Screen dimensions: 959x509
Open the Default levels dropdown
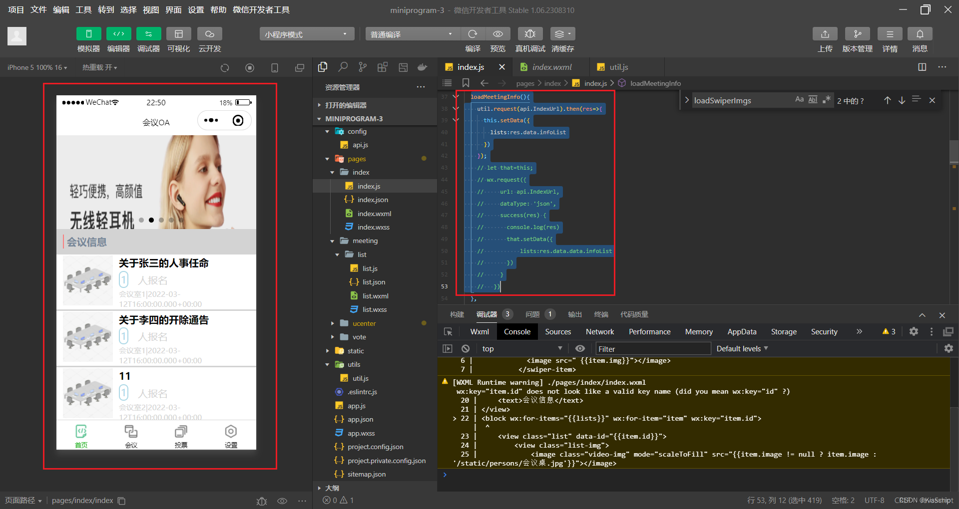point(742,348)
